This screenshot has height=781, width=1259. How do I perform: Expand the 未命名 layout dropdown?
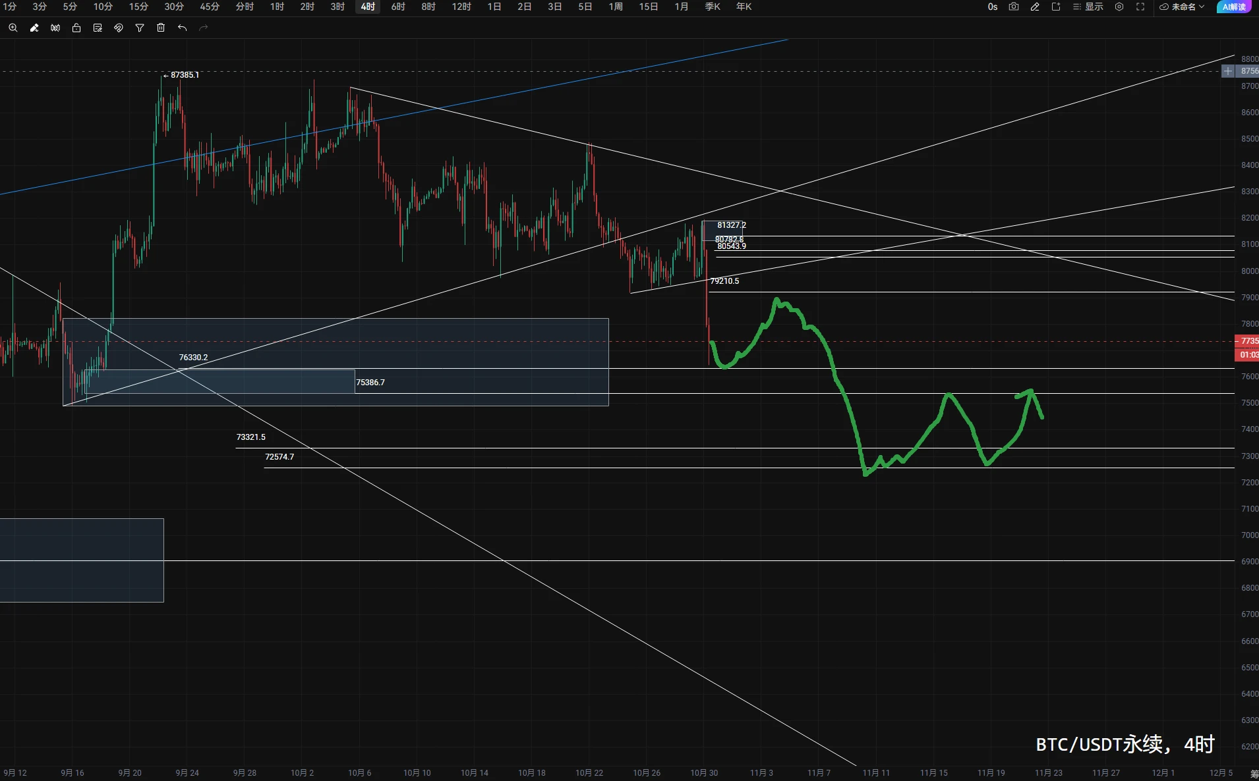(x=1183, y=7)
